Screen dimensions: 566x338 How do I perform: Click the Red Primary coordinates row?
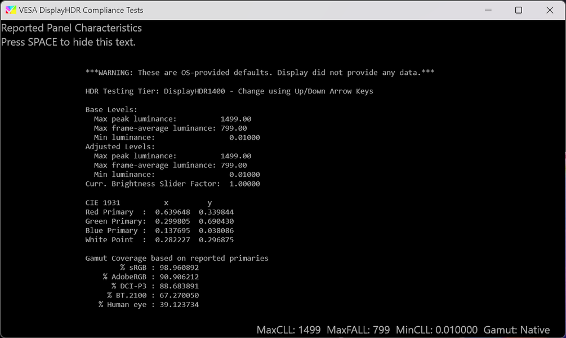tap(159, 212)
